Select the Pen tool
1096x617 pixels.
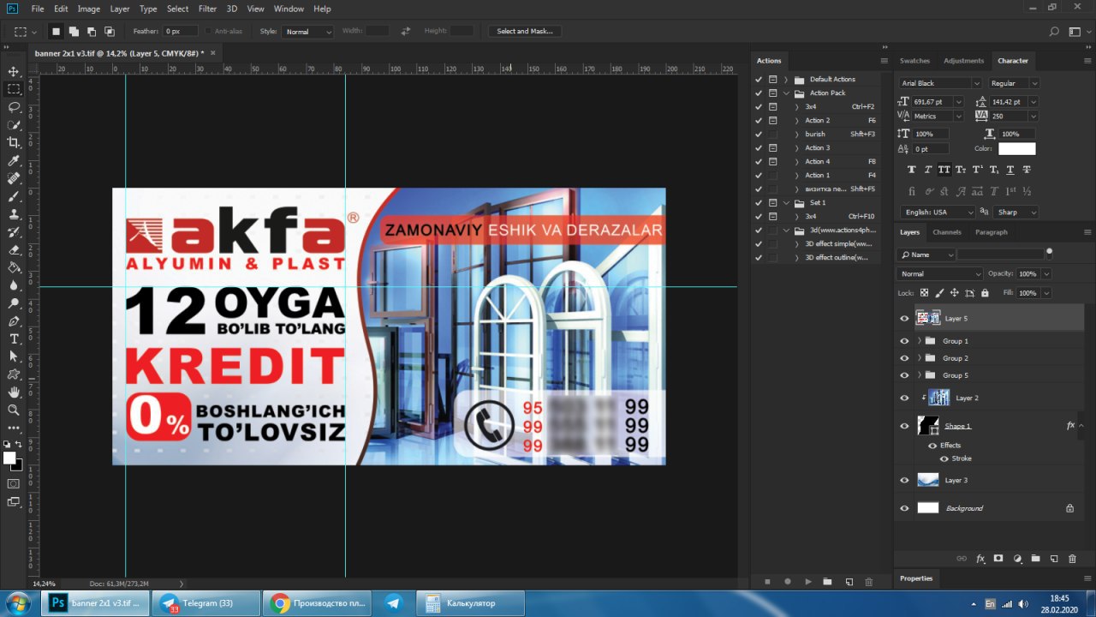click(x=14, y=321)
